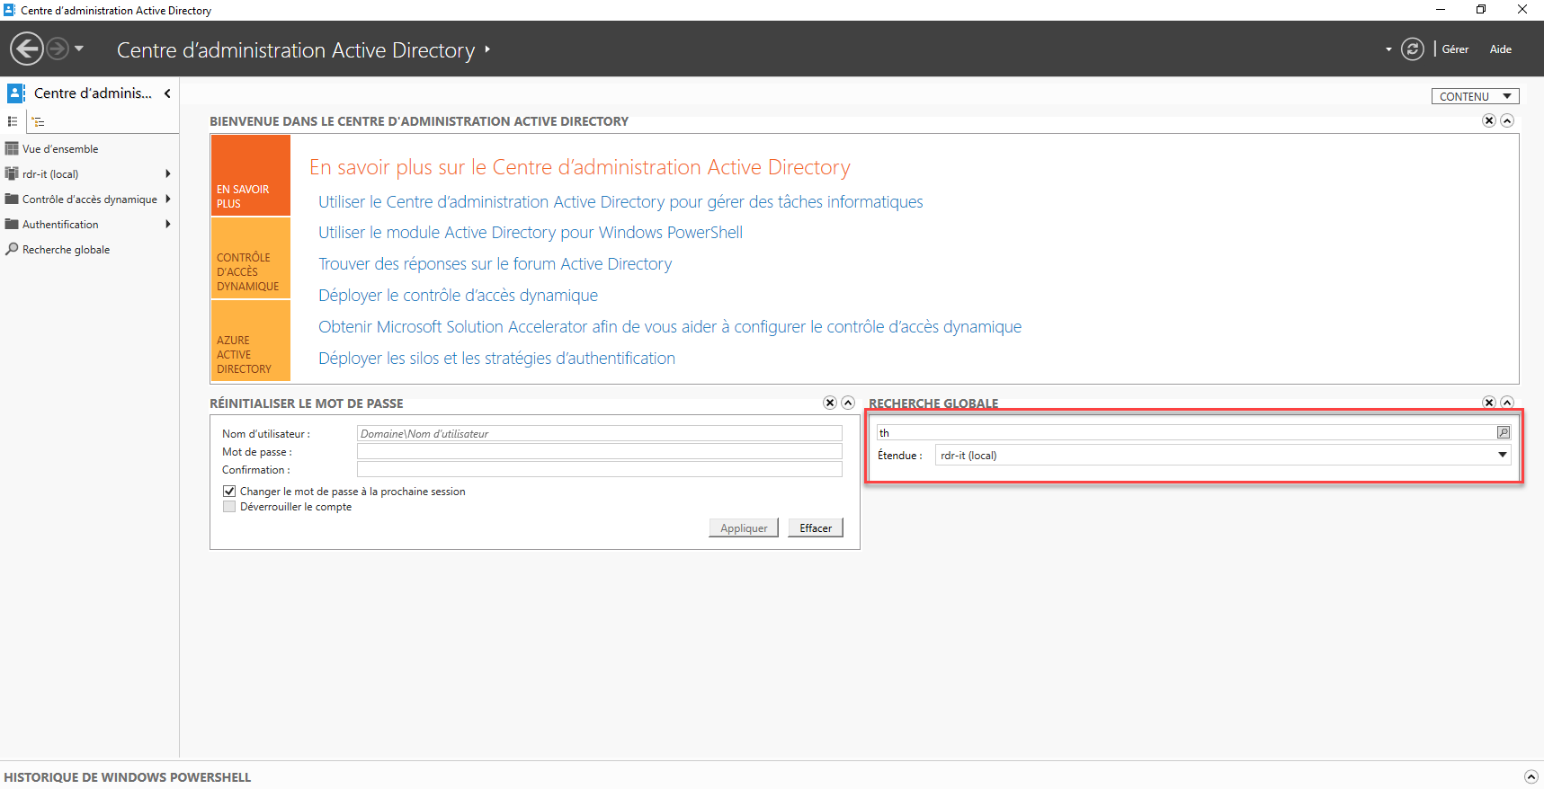Close the Recherche globale tile

coord(1489,403)
